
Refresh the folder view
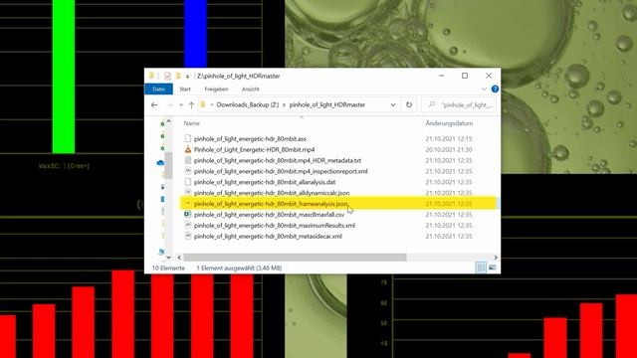(x=409, y=104)
